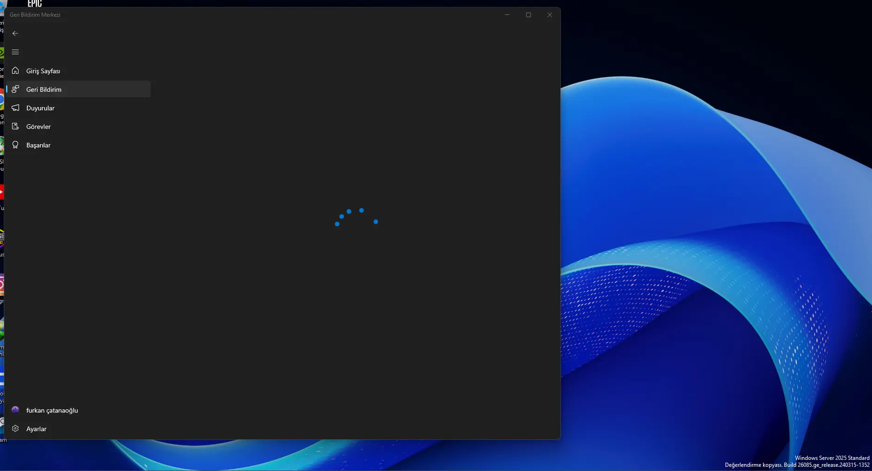Open the Ayarlar gear icon
Viewport: 872px width, 471px height.
pyautogui.click(x=15, y=428)
